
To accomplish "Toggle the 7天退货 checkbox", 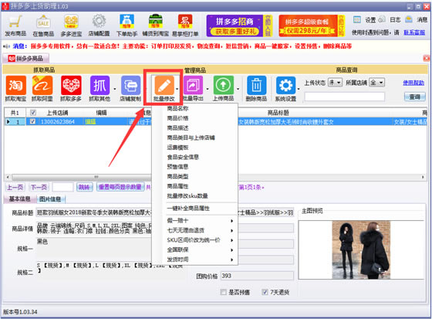I will click(265, 292).
